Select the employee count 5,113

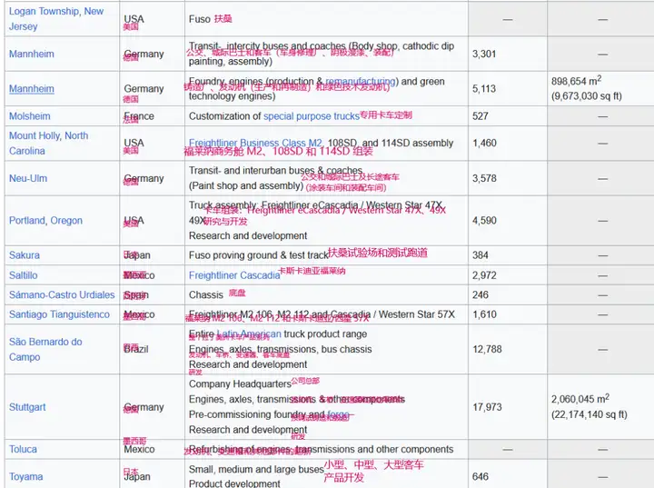(x=484, y=88)
